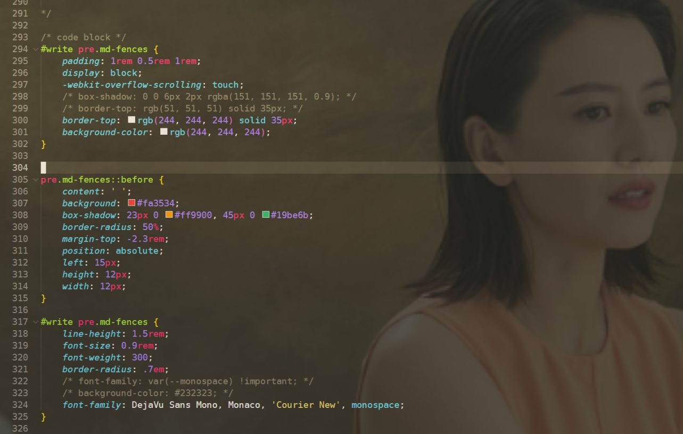Collapse the fold arrow at line 294
The height and width of the screenshot is (434, 683).
(35, 49)
